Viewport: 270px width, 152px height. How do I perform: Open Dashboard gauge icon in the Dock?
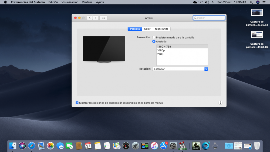pos(126,146)
